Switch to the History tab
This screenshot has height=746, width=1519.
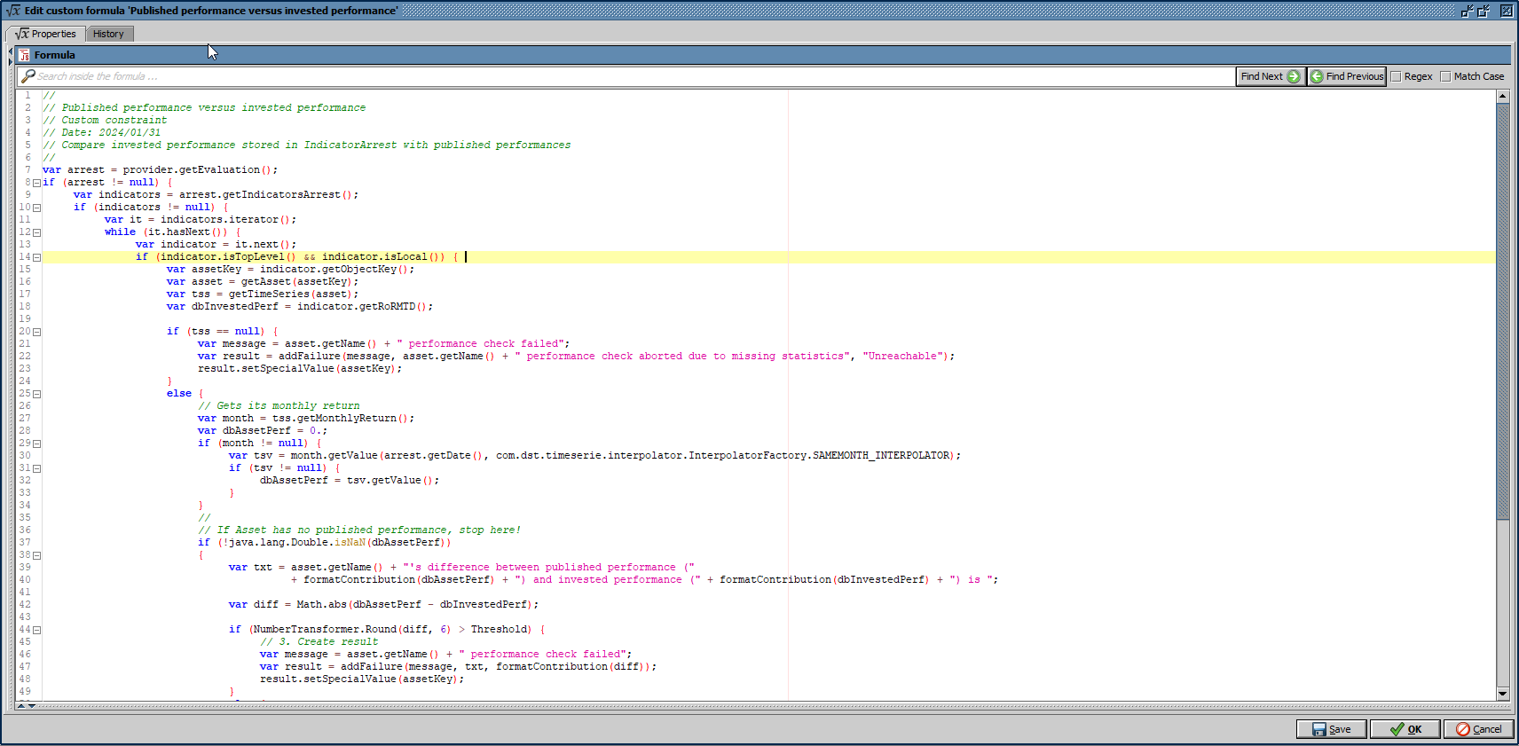108,34
